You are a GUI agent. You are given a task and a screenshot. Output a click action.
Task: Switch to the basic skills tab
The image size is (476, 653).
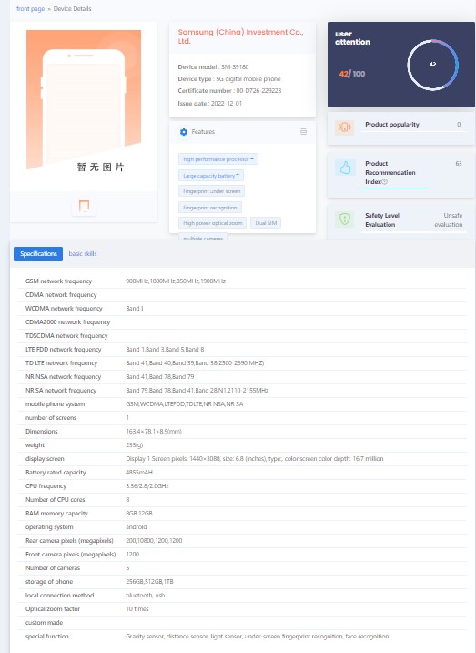[83, 253]
